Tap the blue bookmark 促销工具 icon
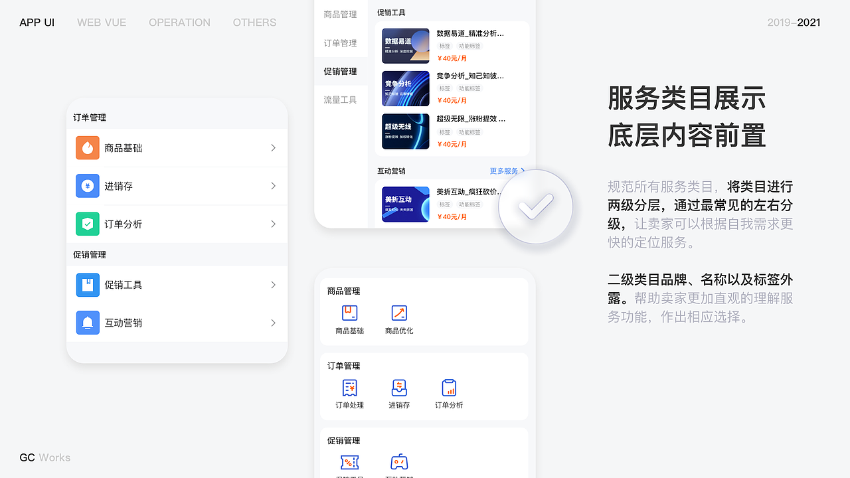850x478 pixels. 88,285
